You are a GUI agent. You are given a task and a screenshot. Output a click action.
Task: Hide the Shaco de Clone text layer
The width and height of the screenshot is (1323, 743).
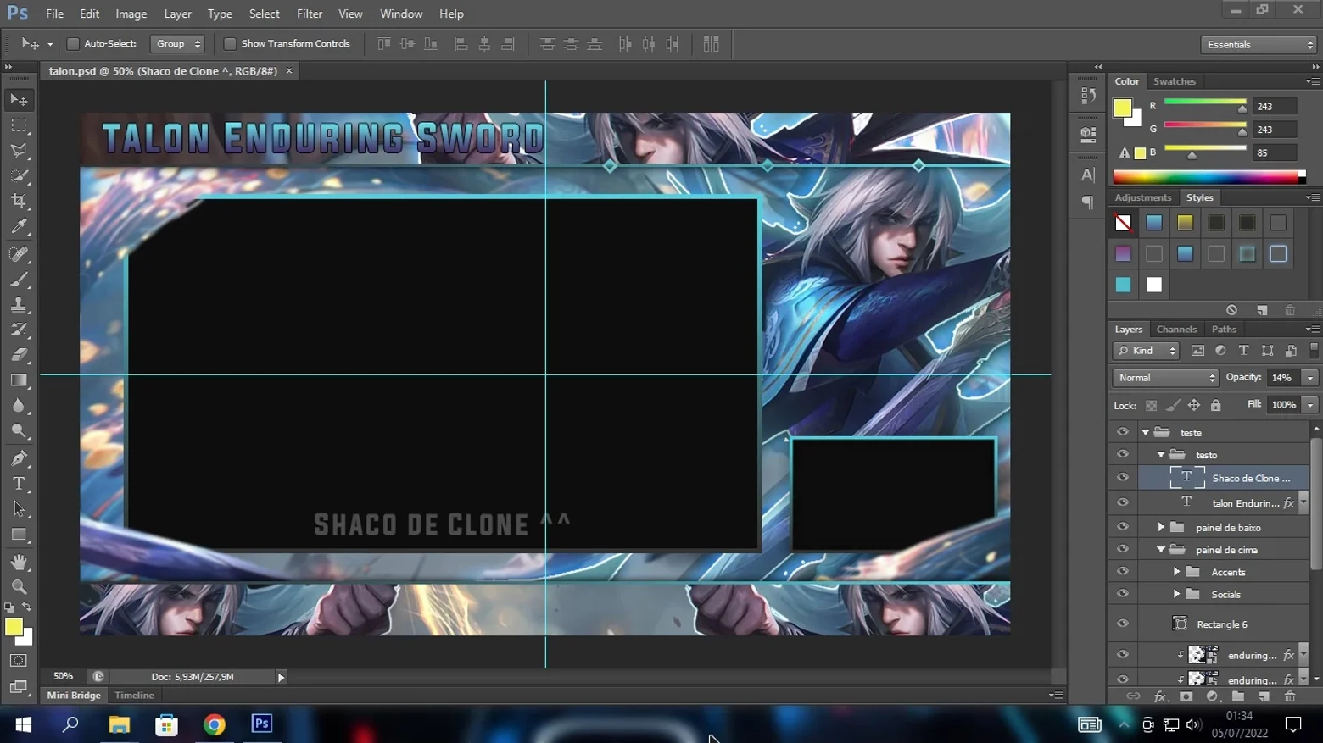pyautogui.click(x=1123, y=478)
